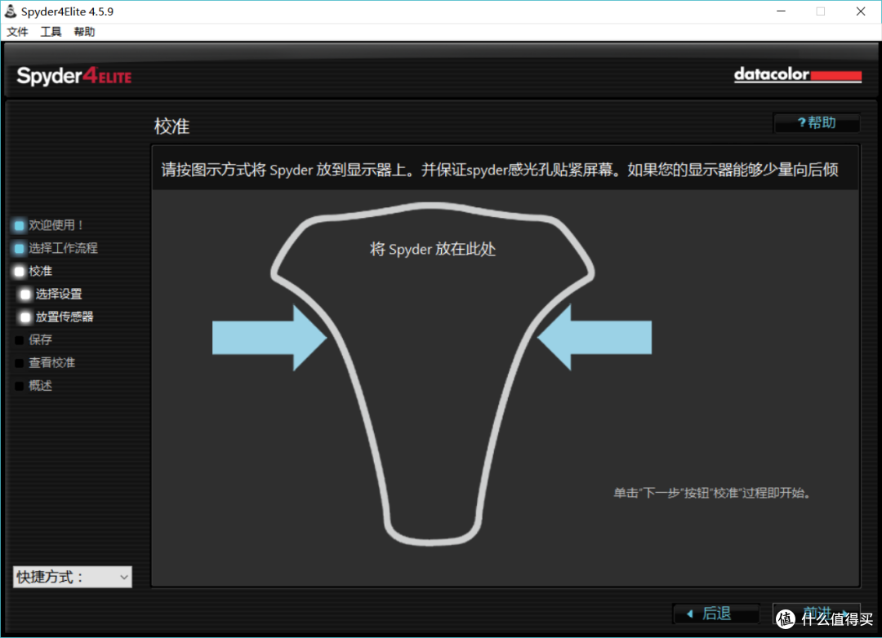Click the dark indicator beside 查看校准
Image resolution: width=882 pixels, height=638 pixels.
point(19,363)
